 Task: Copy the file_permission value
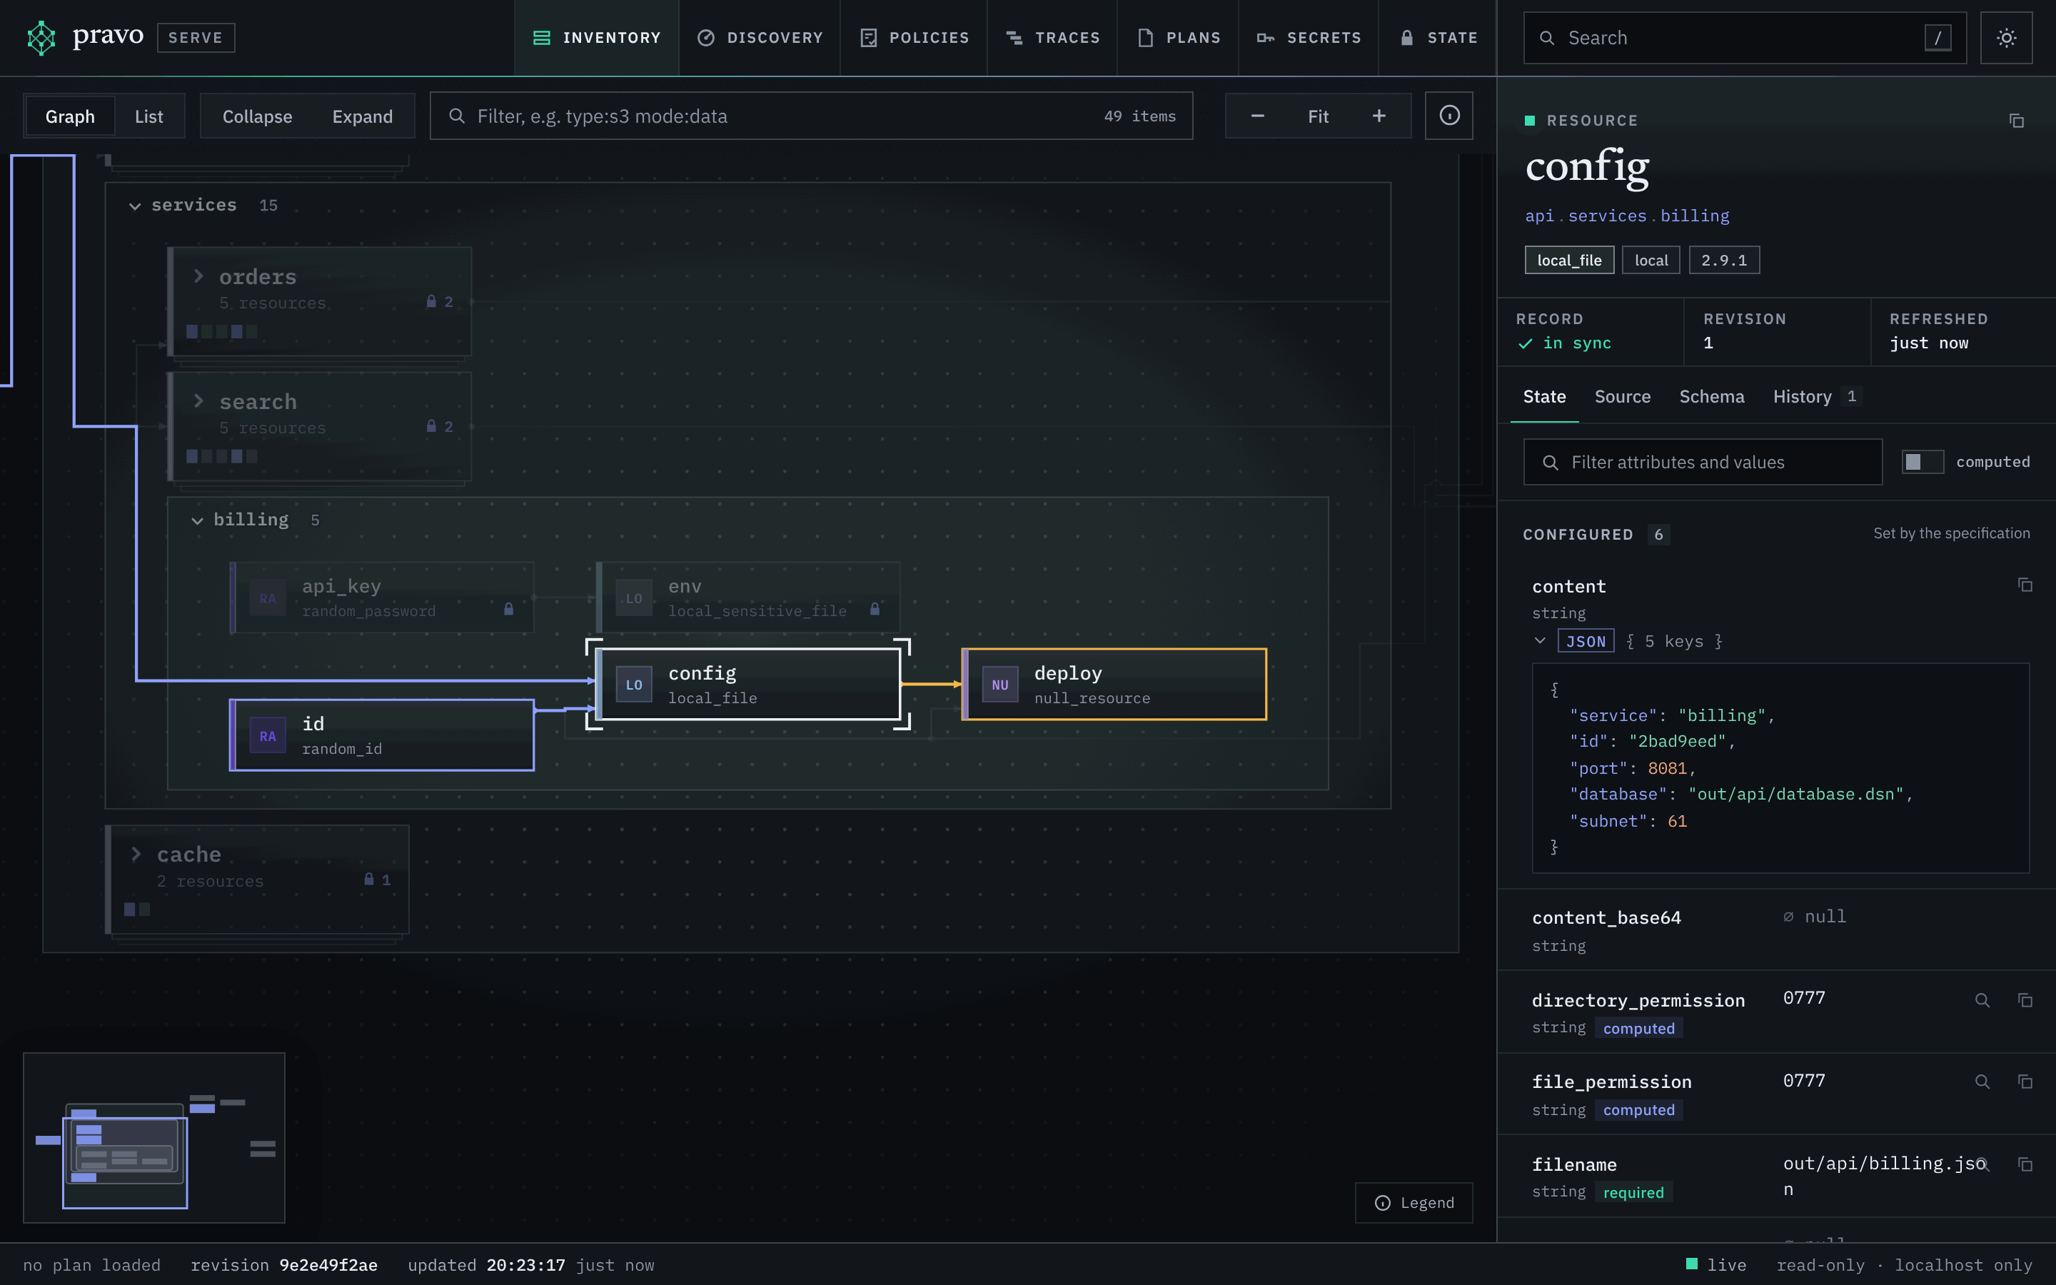(2025, 1082)
